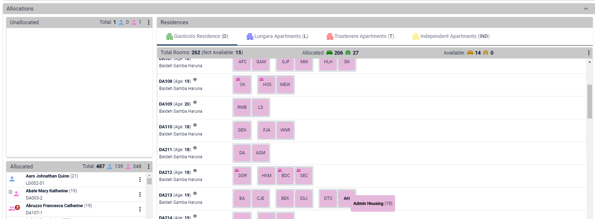
Task: Select the WNR bed tile in DA110
Action: (x=285, y=130)
